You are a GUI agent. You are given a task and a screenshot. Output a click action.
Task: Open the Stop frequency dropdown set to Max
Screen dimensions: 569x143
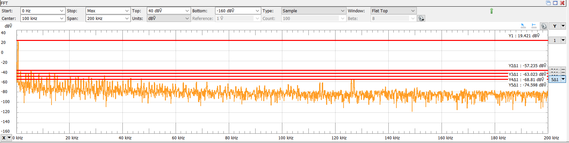coord(127,11)
